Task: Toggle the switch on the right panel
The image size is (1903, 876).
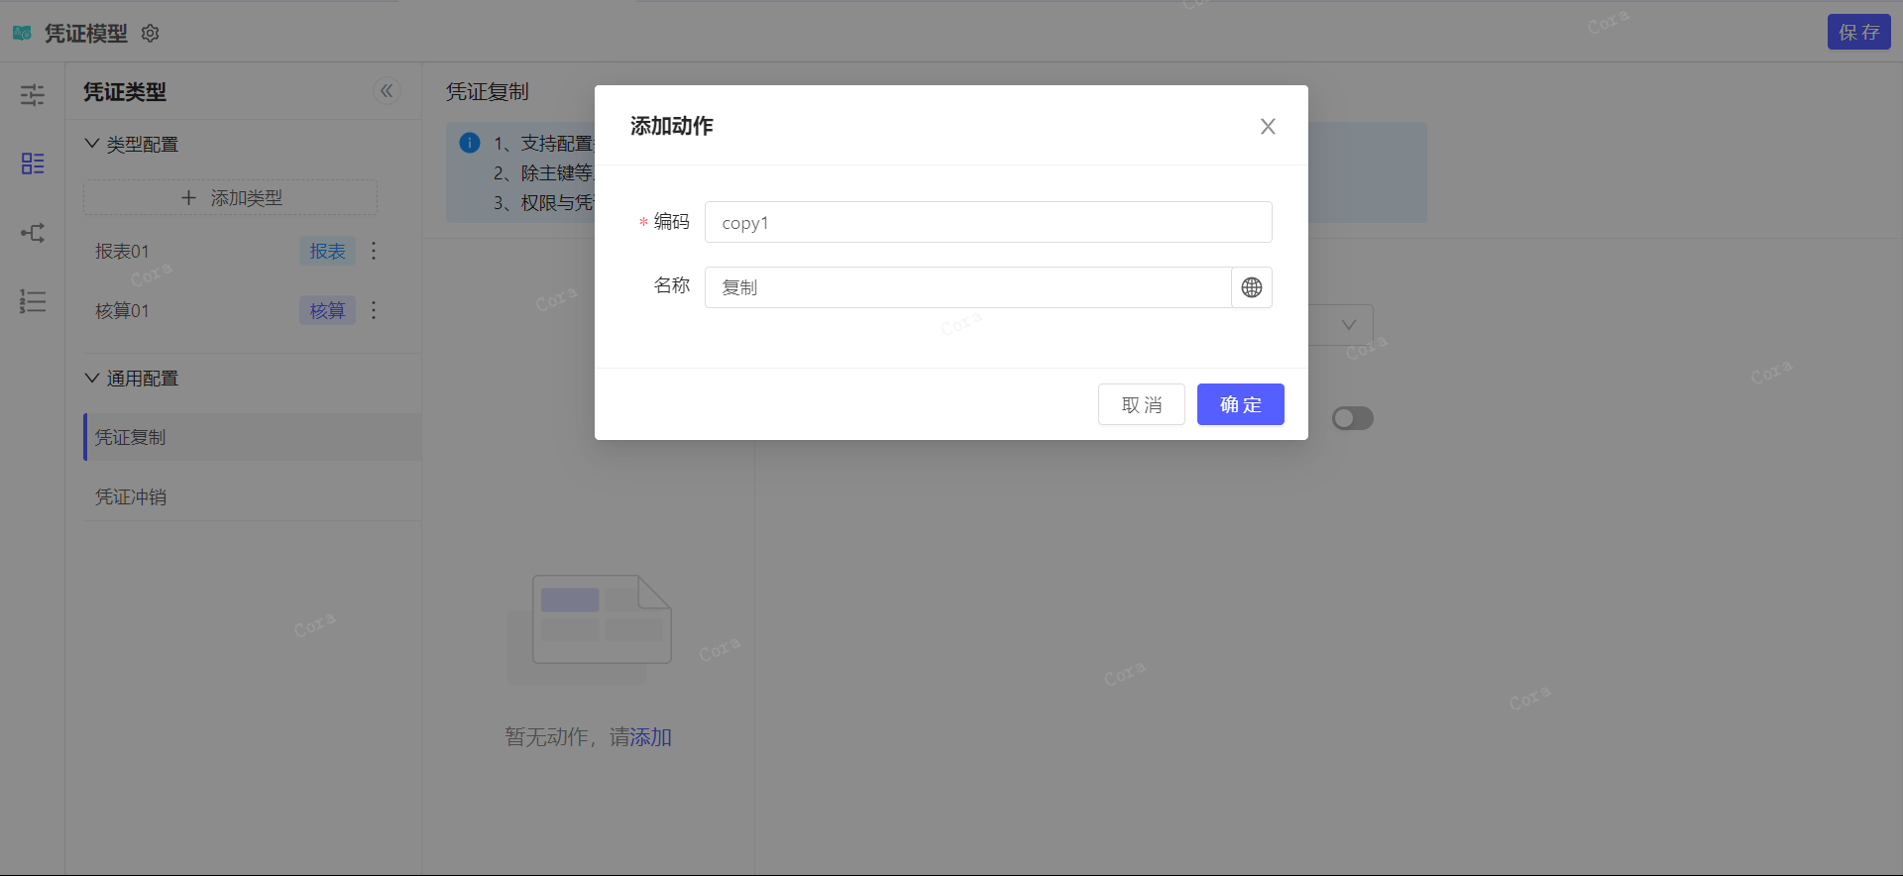Action: coord(1352,418)
